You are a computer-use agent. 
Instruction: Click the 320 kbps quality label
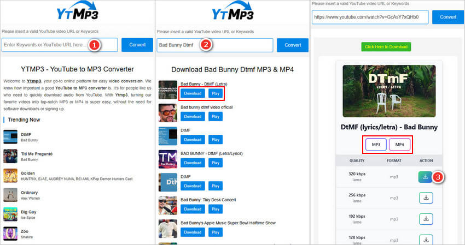click(357, 174)
